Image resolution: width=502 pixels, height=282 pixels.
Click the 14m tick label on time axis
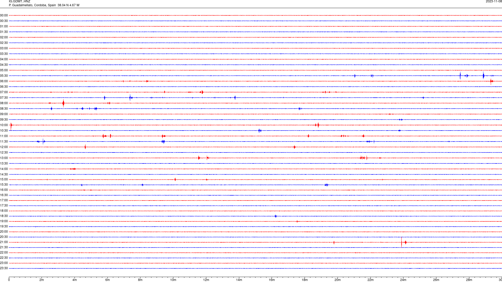[239, 280]
